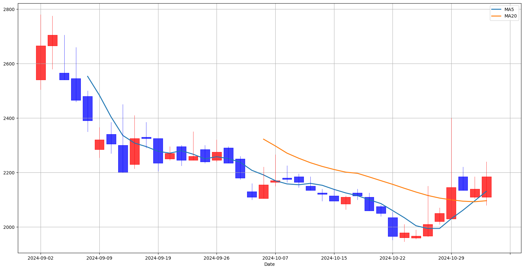Click the orange MA20 legend line sample
This screenshot has height=270, width=524.
497,16
